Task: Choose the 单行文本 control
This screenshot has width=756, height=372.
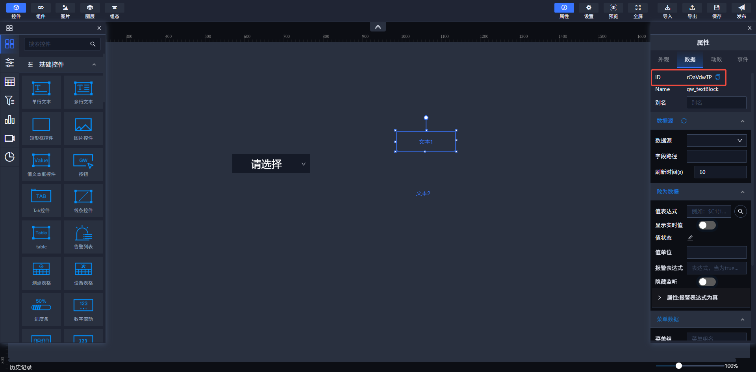Action: coord(41,92)
